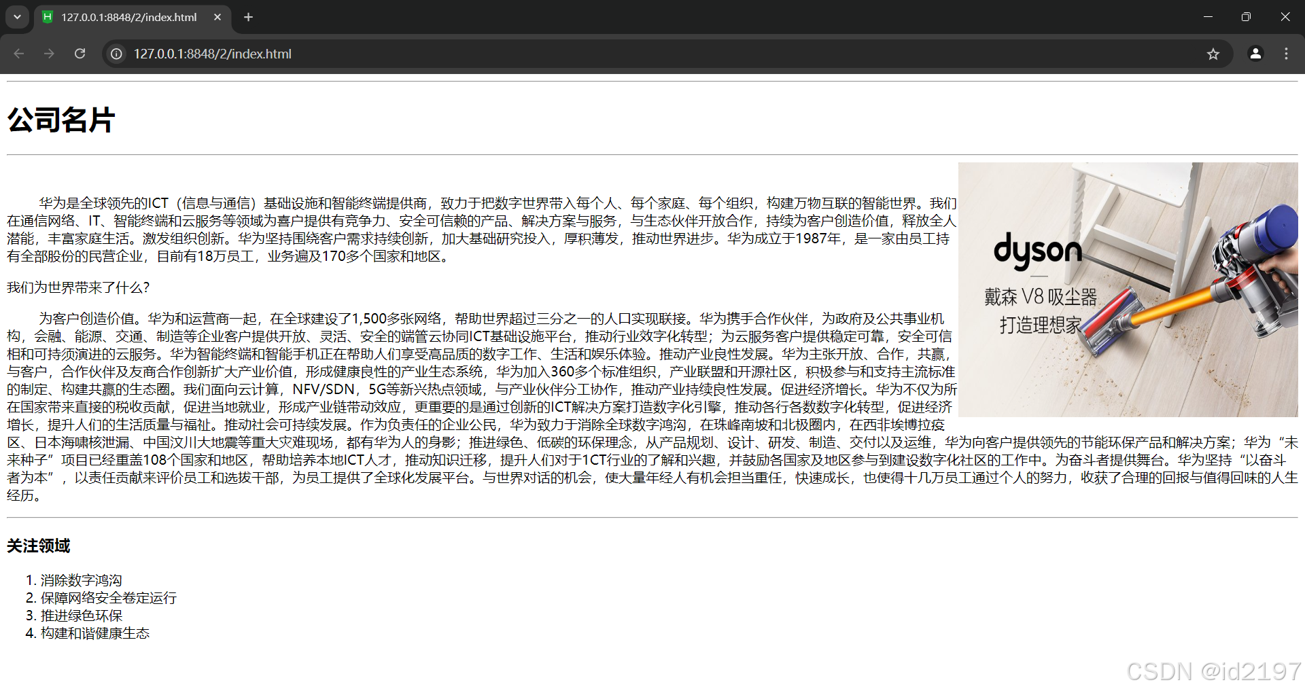Click the browser forward arrow
This screenshot has width=1305, height=693.
[49, 54]
